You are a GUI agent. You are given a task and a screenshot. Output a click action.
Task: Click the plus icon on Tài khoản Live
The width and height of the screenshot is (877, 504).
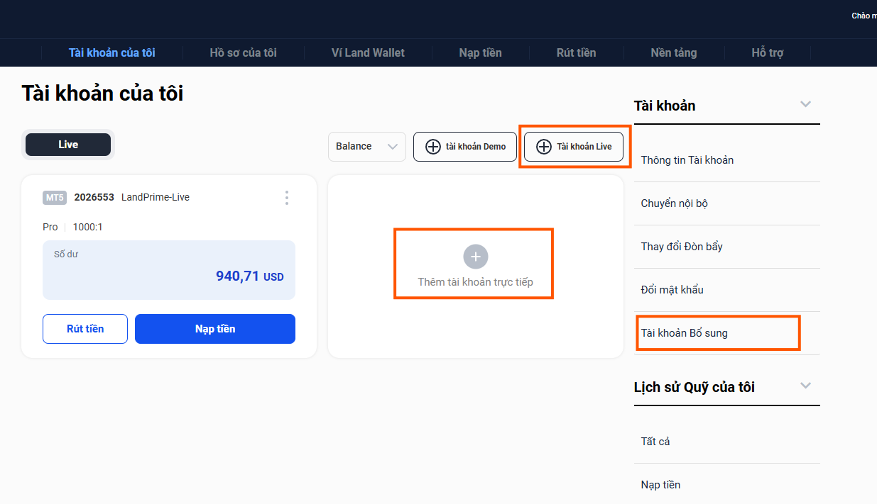pyautogui.click(x=543, y=147)
